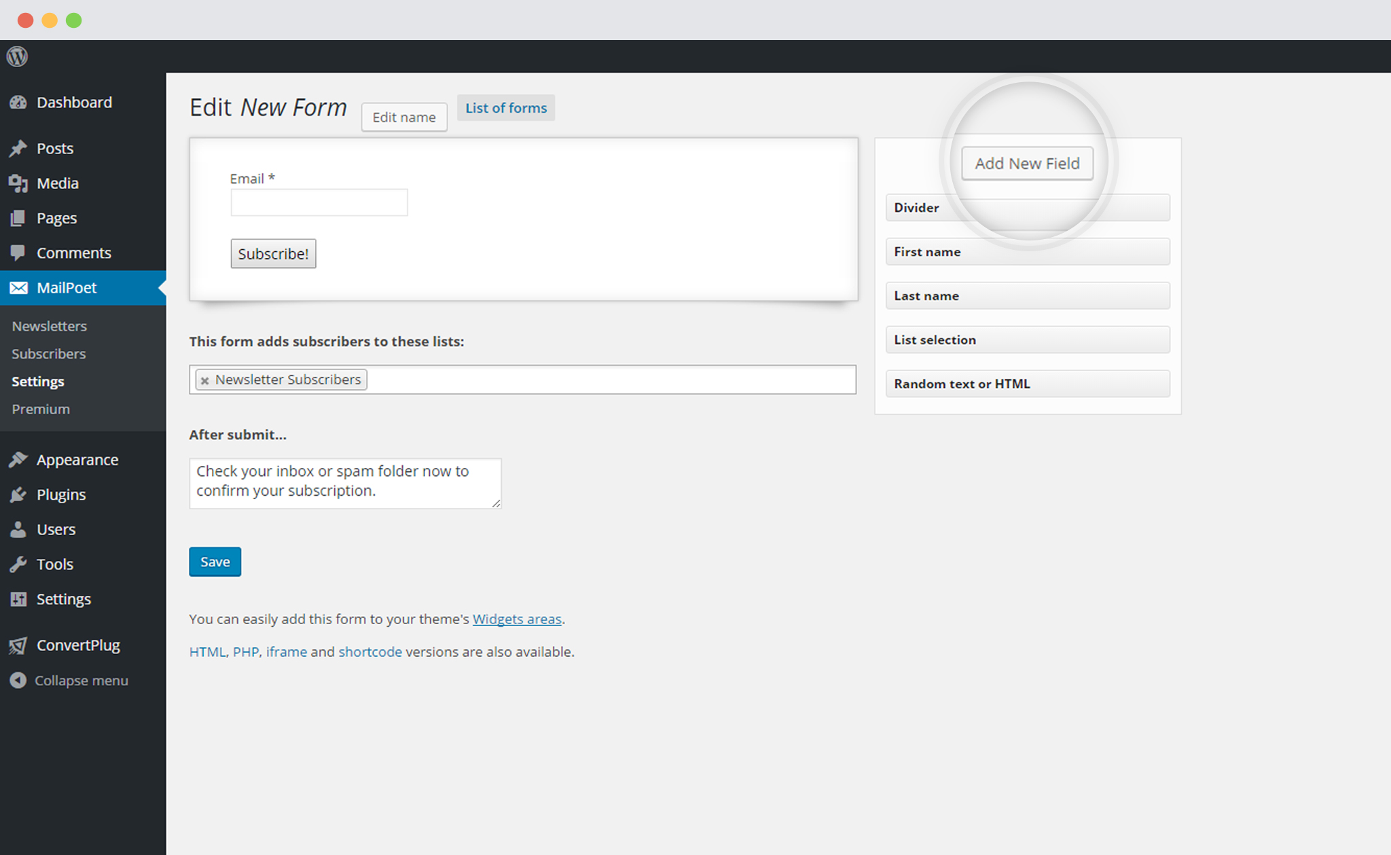Select Subscribers under MailPoet menu
This screenshot has width=1391, height=855.
coord(48,352)
